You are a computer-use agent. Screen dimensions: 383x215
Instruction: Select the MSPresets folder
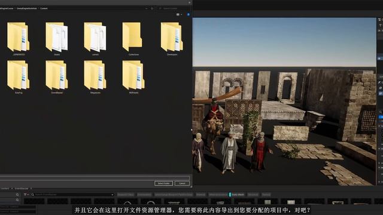(133, 77)
